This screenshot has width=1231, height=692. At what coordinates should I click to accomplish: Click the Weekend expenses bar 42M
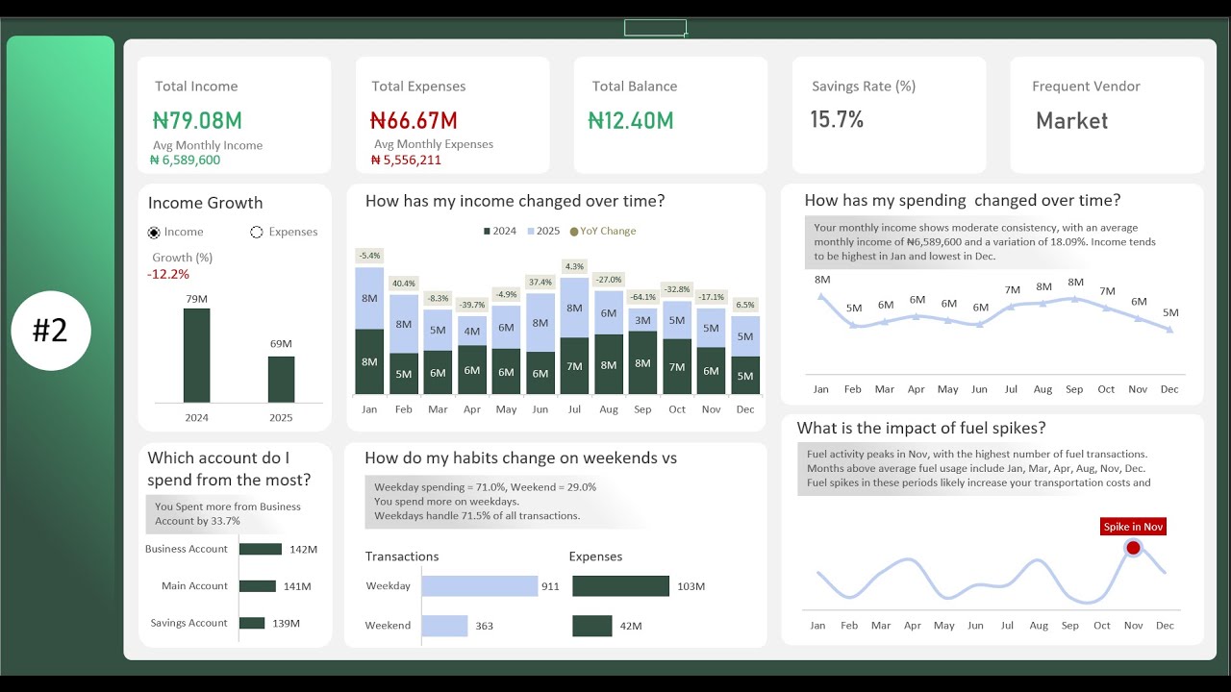(x=592, y=626)
